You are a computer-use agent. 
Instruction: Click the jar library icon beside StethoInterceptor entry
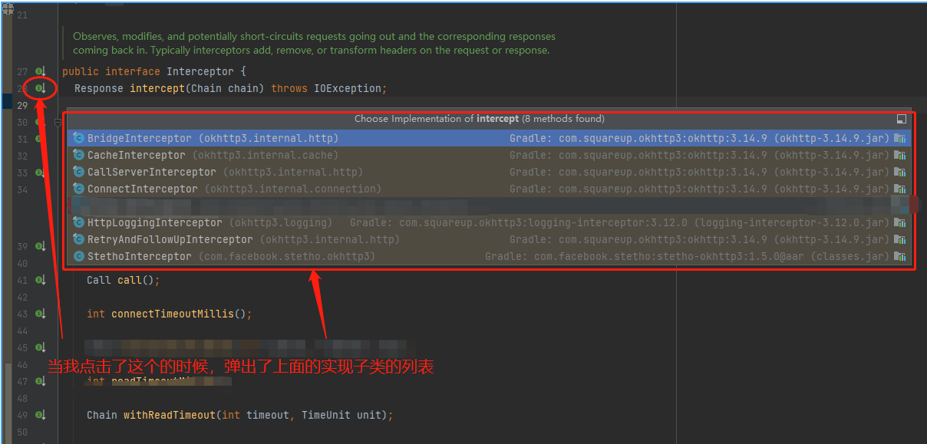(899, 256)
